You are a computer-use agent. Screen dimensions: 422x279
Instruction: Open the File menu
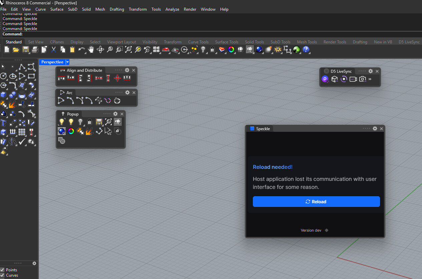[x=3, y=9]
